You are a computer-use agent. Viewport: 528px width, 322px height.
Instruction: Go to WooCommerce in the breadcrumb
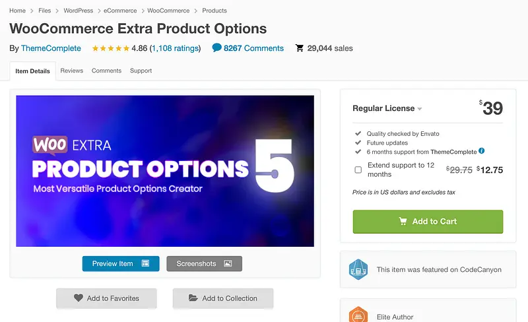point(168,11)
